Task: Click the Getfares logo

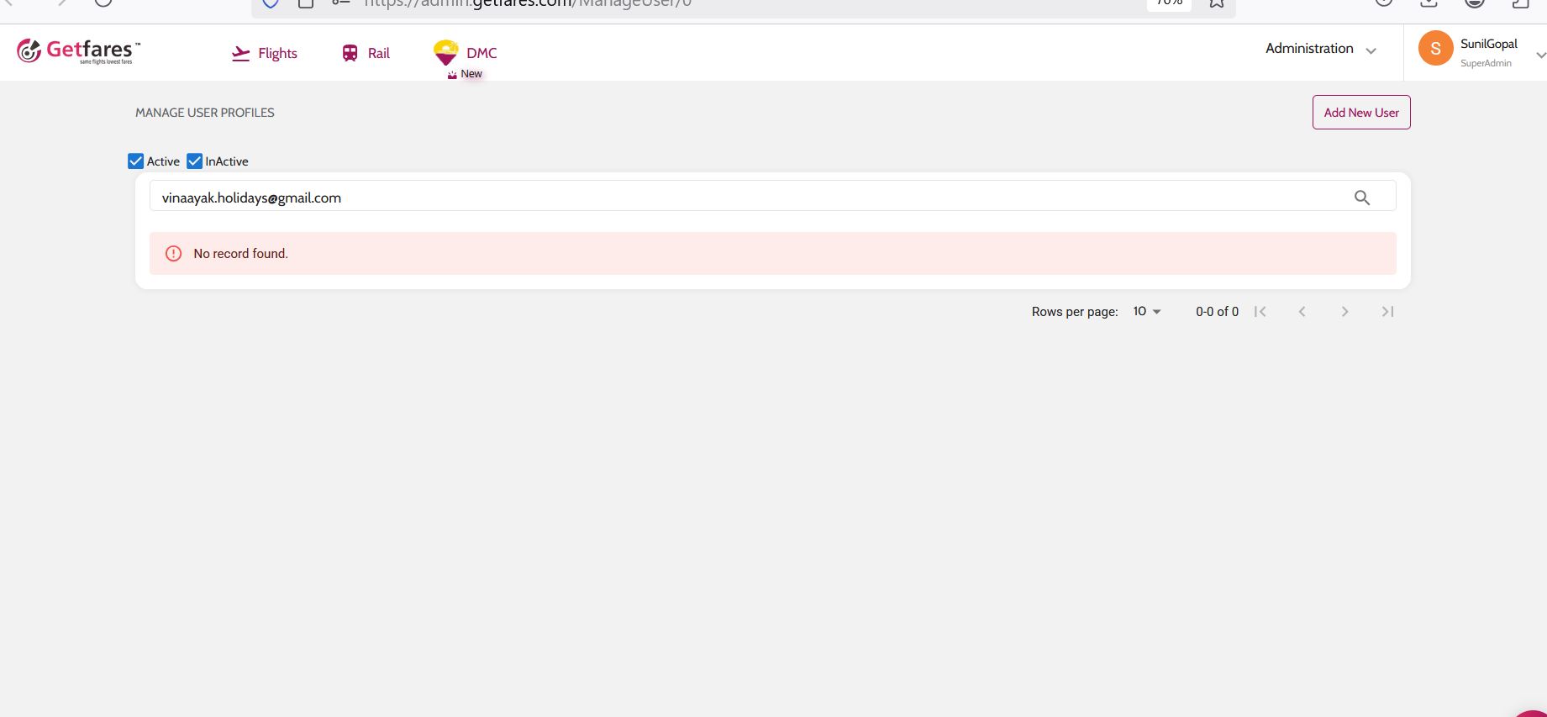Action: [78, 51]
